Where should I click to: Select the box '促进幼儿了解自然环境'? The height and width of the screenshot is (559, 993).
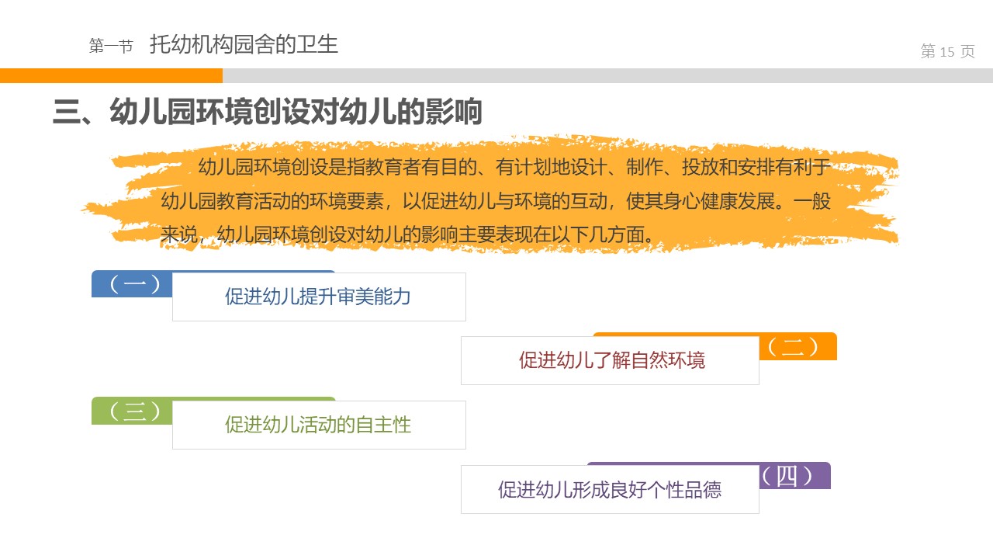pyautogui.click(x=611, y=360)
